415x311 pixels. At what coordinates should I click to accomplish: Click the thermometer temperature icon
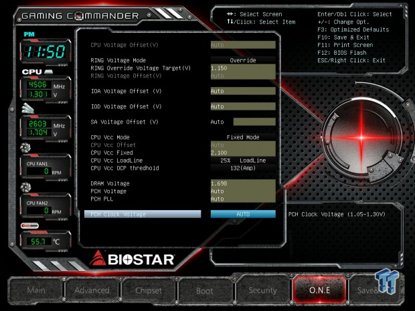tap(29, 226)
